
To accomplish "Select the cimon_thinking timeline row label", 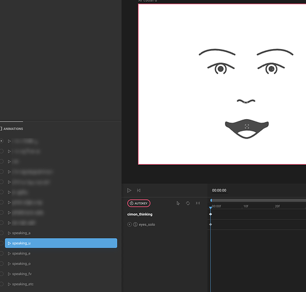I will tap(140, 214).
